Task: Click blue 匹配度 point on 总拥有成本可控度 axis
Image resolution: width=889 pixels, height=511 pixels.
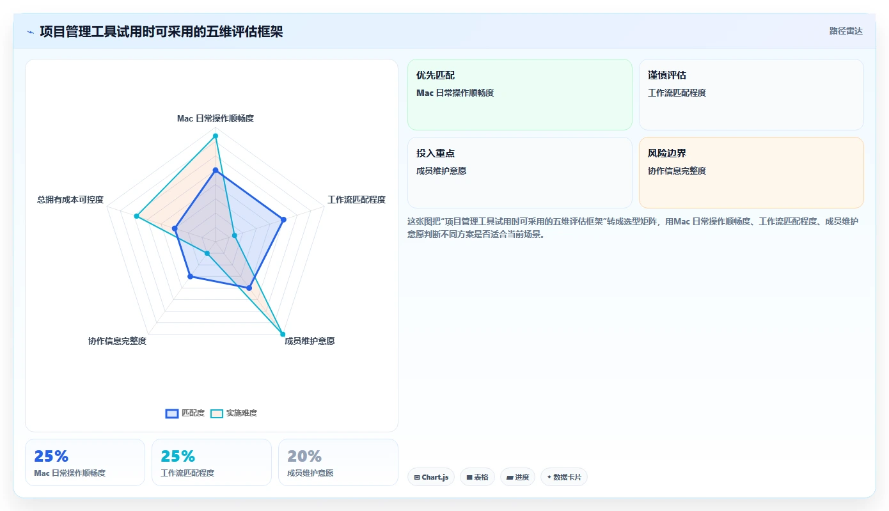Action: [174, 228]
